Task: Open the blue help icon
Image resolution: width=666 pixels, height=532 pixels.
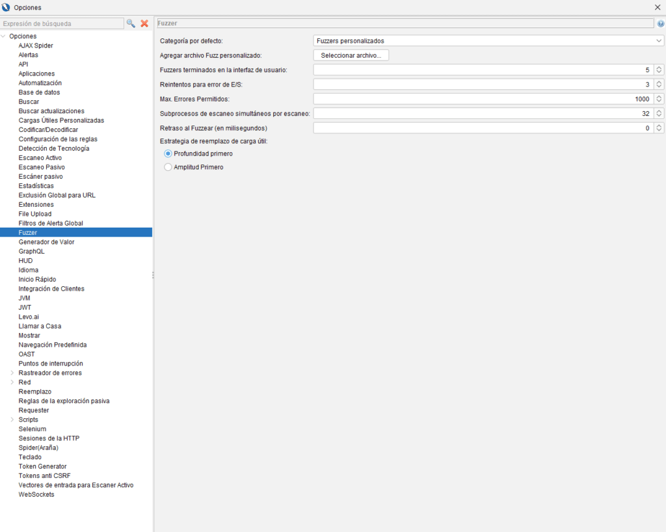Action: click(x=660, y=23)
